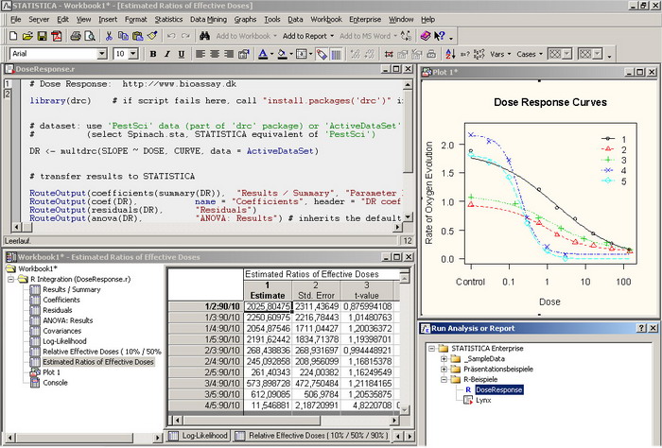Open Find with the binoculars icon
This screenshot has width=662, height=448.
pyautogui.click(x=205, y=36)
